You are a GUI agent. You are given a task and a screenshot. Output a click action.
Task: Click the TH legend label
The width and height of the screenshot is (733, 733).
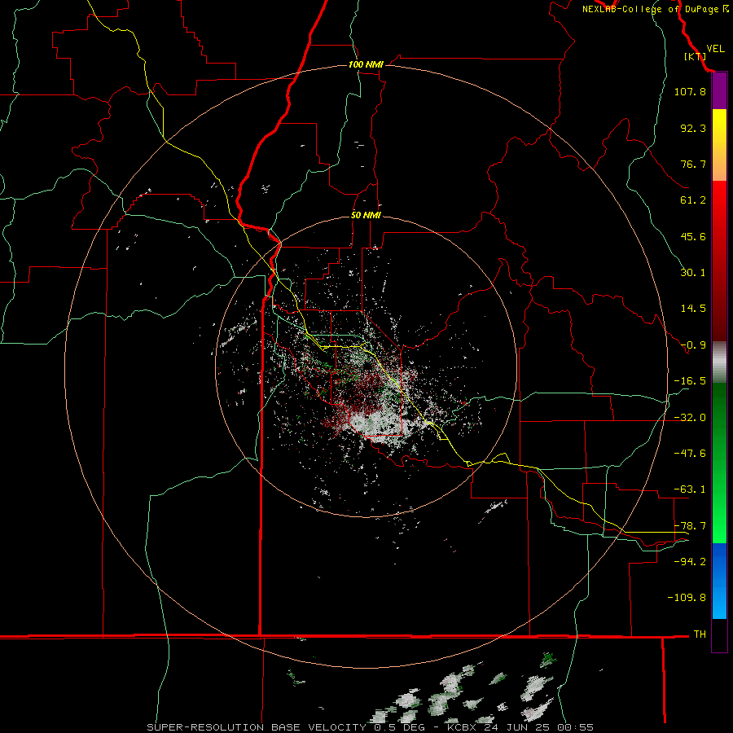[x=700, y=634]
